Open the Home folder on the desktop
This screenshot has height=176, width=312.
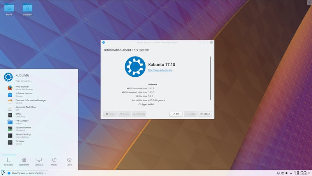coord(9,9)
